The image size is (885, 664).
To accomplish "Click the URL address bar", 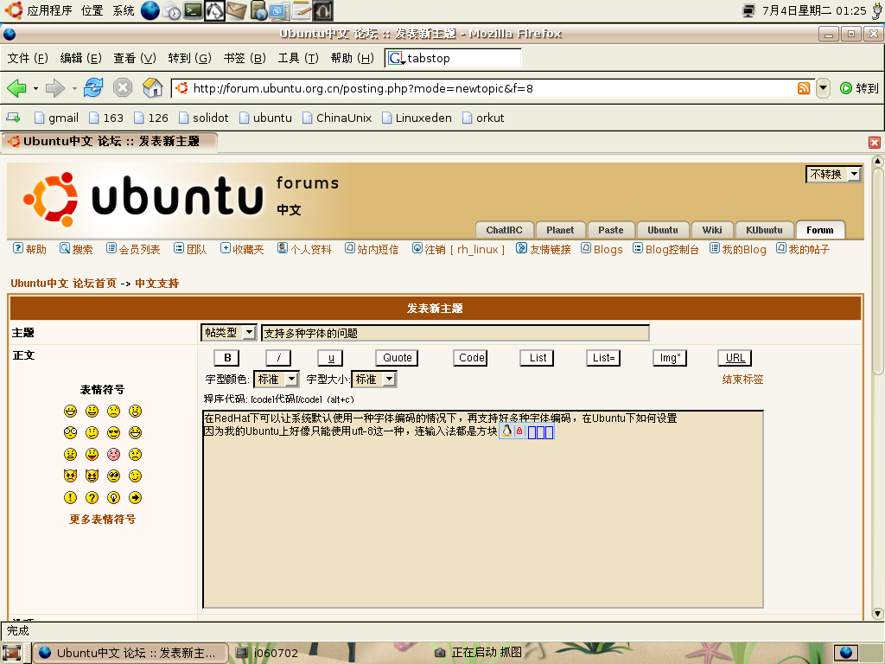I will 493,89.
